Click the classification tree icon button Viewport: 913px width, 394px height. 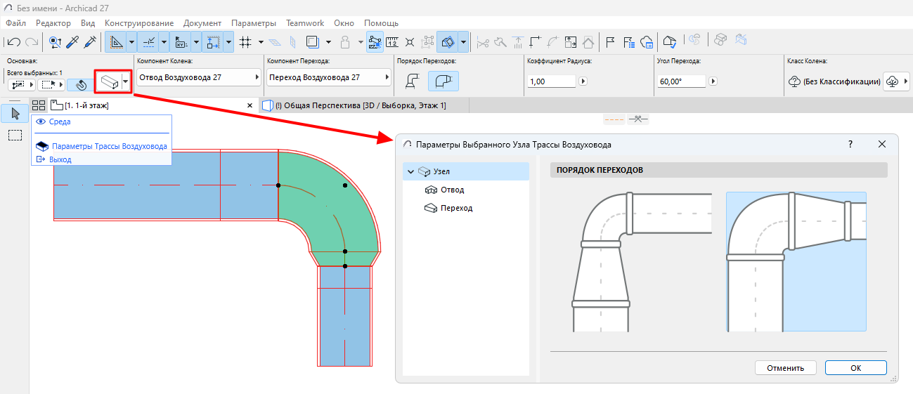(x=893, y=81)
